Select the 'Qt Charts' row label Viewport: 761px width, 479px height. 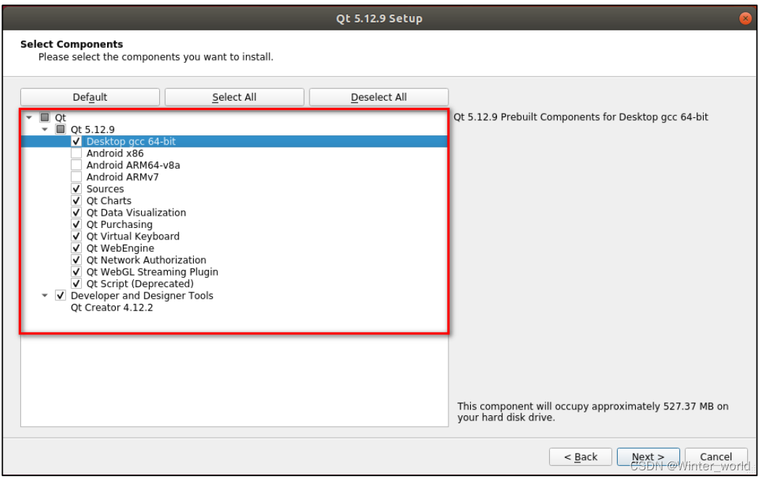coord(109,200)
